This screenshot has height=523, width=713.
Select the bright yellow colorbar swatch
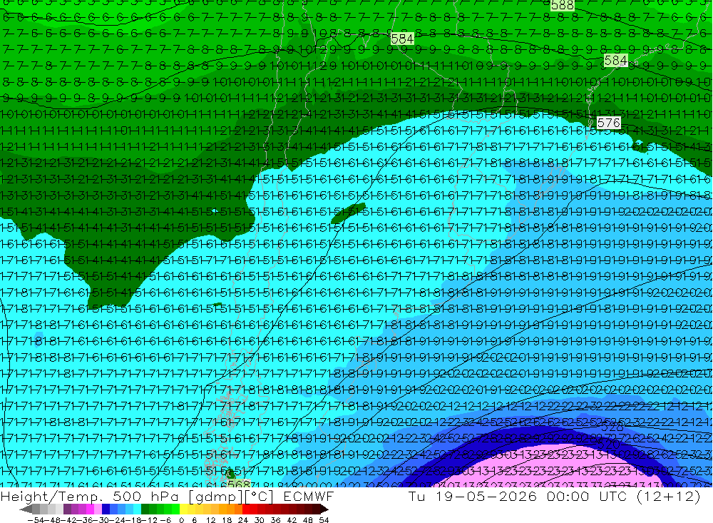point(184,509)
